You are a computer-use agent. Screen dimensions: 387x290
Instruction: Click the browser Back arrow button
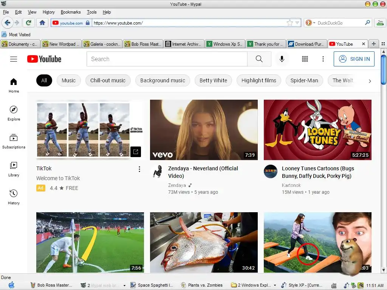[x=8, y=23]
